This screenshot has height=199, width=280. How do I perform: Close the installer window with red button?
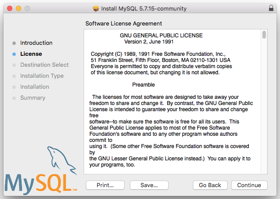point(10,8)
